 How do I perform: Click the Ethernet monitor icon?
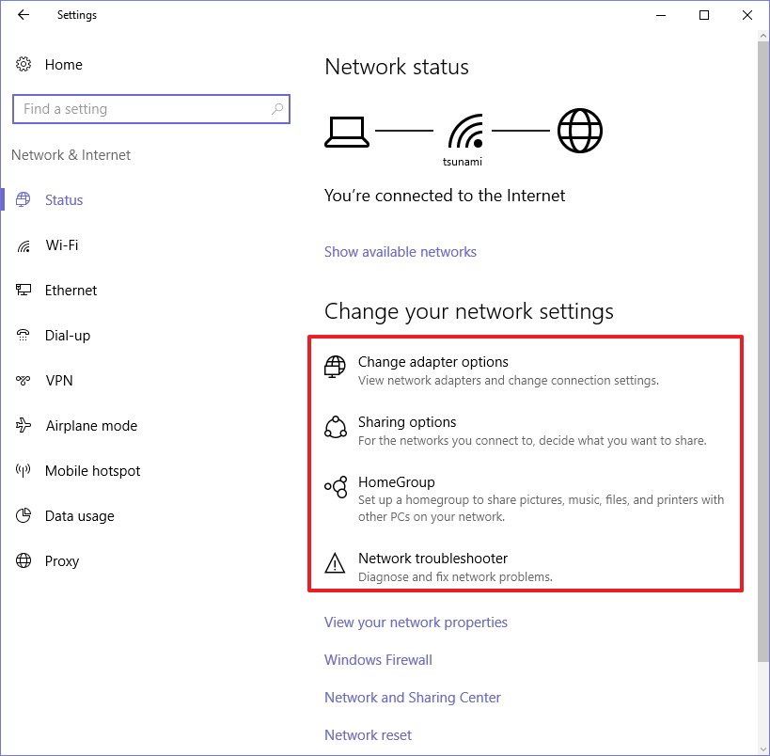[24, 290]
